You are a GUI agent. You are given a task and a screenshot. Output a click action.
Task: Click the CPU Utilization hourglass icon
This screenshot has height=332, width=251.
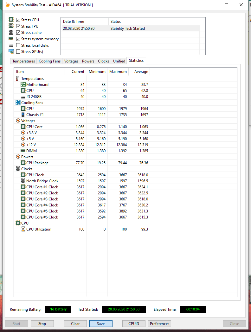click(23, 229)
